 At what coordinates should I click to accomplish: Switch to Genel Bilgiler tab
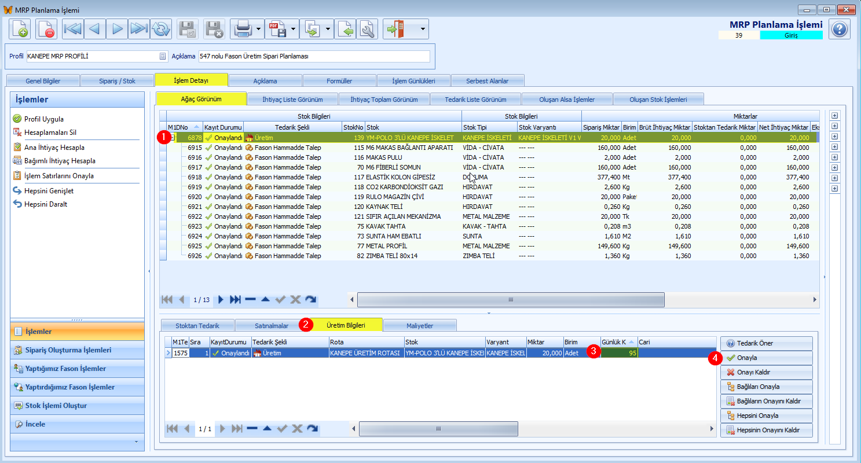point(43,80)
